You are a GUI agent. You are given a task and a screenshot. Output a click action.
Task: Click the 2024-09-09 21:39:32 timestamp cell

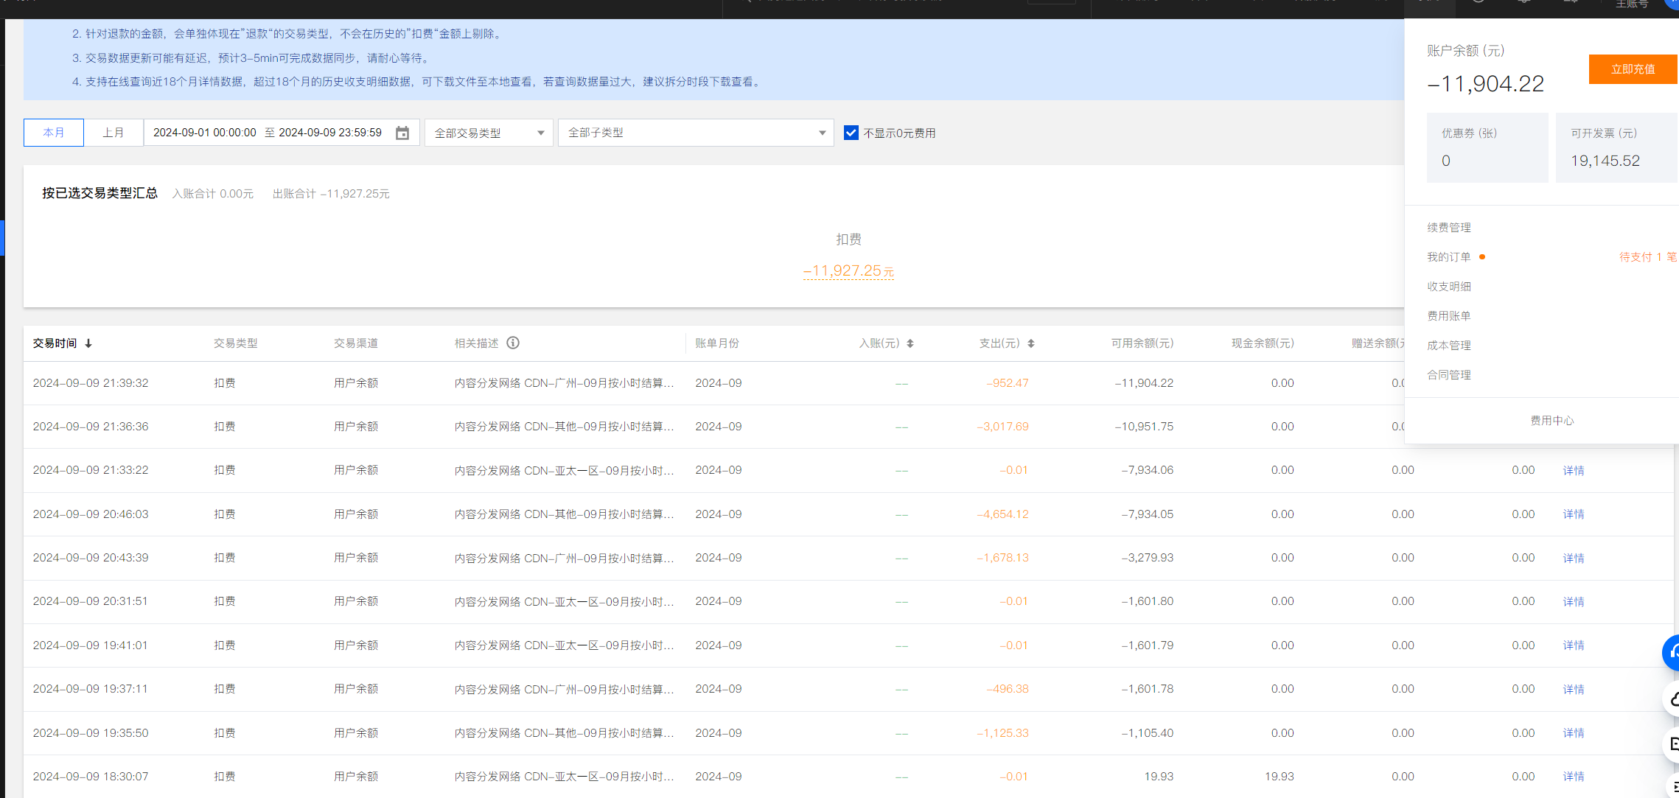[91, 383]
